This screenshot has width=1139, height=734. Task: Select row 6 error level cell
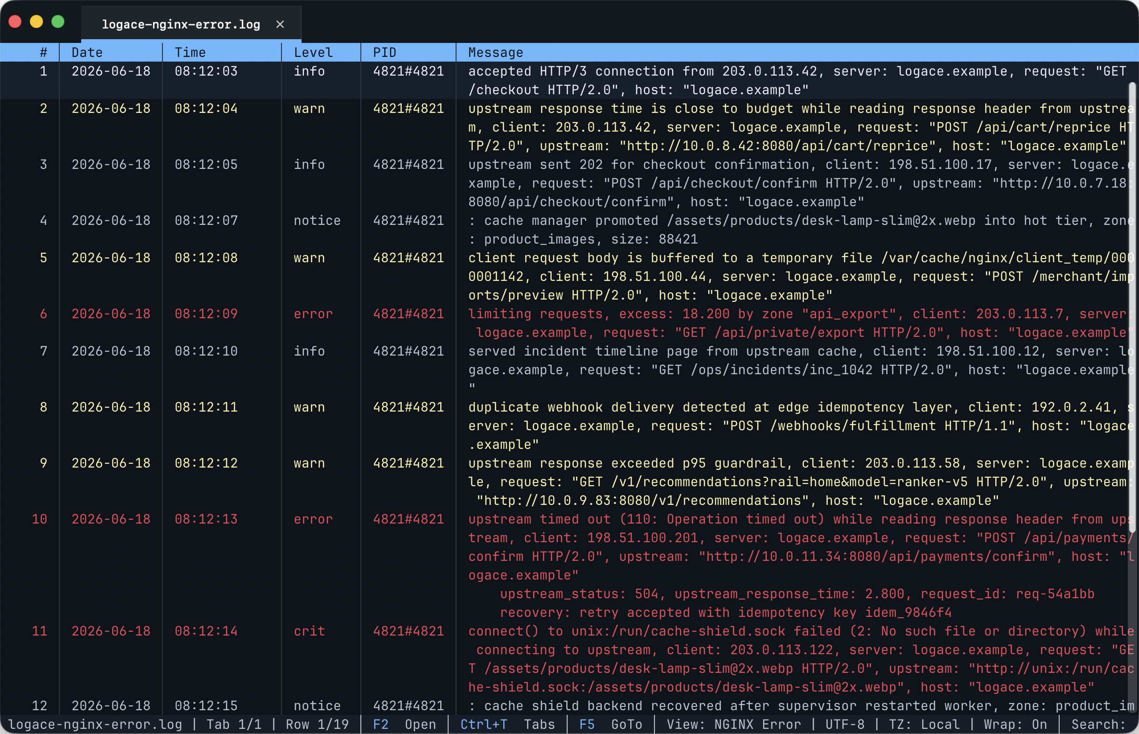313,314
